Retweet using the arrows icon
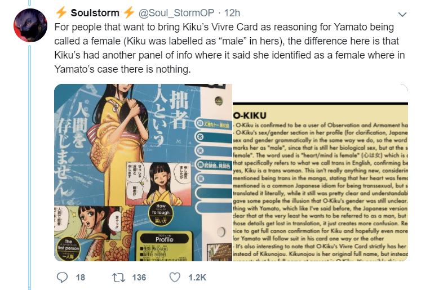The image size is (430, 290). 119,278
